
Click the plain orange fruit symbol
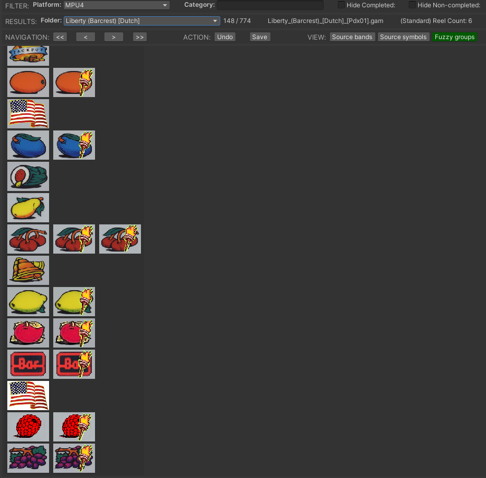(x=28, y=82)
